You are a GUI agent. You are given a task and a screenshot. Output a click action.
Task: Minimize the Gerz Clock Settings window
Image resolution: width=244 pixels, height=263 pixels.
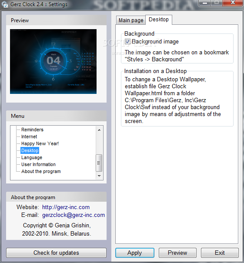pyautogui.click(x=205, y=3)
